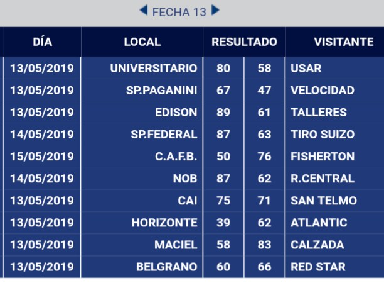Click the FECHA 13 label
This screenshot has height=283, width=384.
[x=179, y=11]
